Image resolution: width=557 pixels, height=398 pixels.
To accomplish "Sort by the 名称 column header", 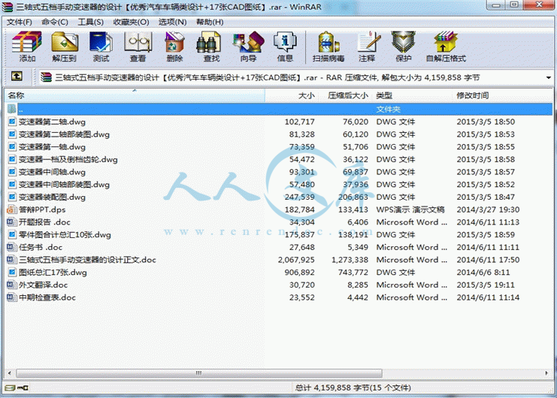I will coord(135,95).
